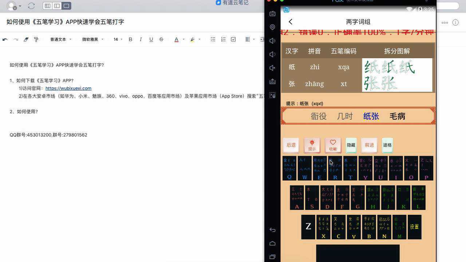Switch to single-pane editor layout view
The width and height of the screenshot is (466, 262).
tap(66, 6)
